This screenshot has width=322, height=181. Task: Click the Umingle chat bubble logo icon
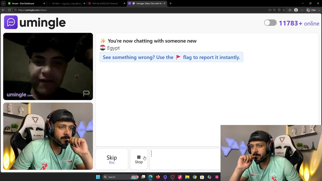[x=11, y=22]
